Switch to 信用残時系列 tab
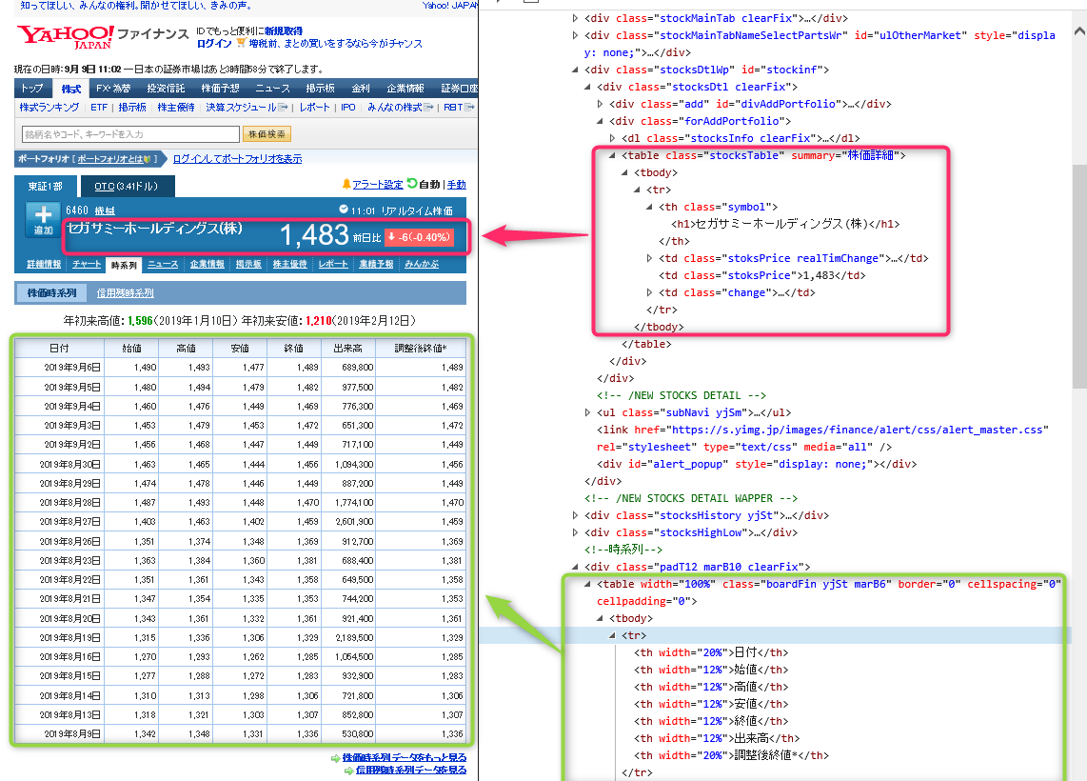Image resolution: width=1087 pixels, height=781 pixels. 126,293
